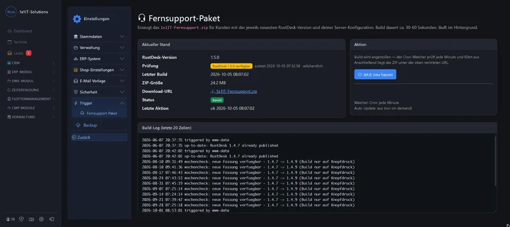The width and height of the screenshot is (510, 227).
Task: Click the Letzte Aktion ok value
Action: [x=232, y=108]
